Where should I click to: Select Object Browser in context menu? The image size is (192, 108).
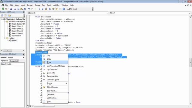point(55,87)
